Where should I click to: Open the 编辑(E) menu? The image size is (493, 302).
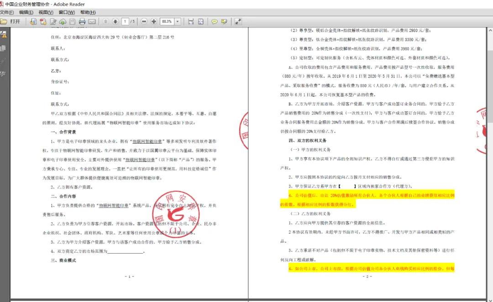(26, 12)
